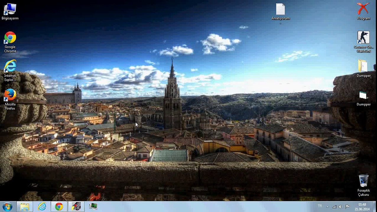Show hidden system tray icons
The image size is (377, 212).
coord(327,207)
